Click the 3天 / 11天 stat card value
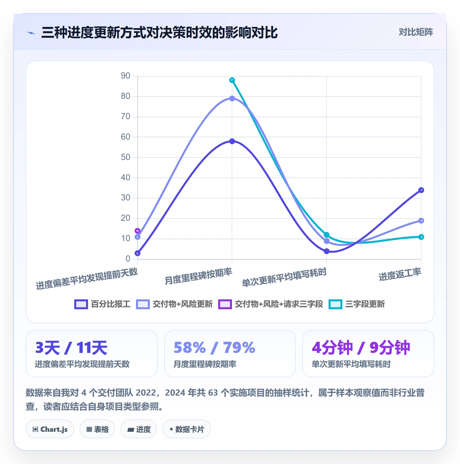Viewport: 460px width, 464px height. 71,348
